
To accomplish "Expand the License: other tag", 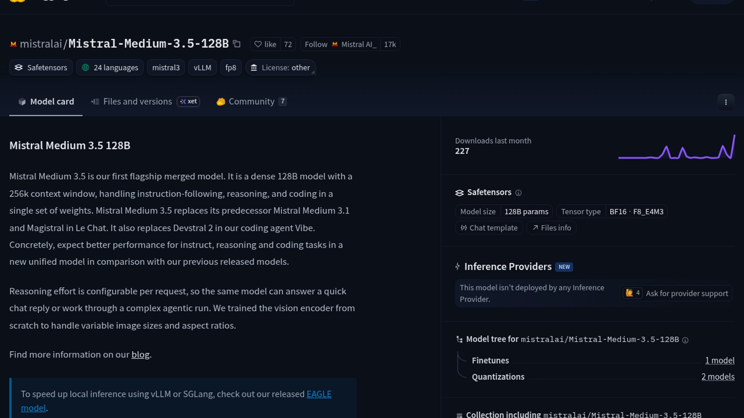I will point(281,68).
